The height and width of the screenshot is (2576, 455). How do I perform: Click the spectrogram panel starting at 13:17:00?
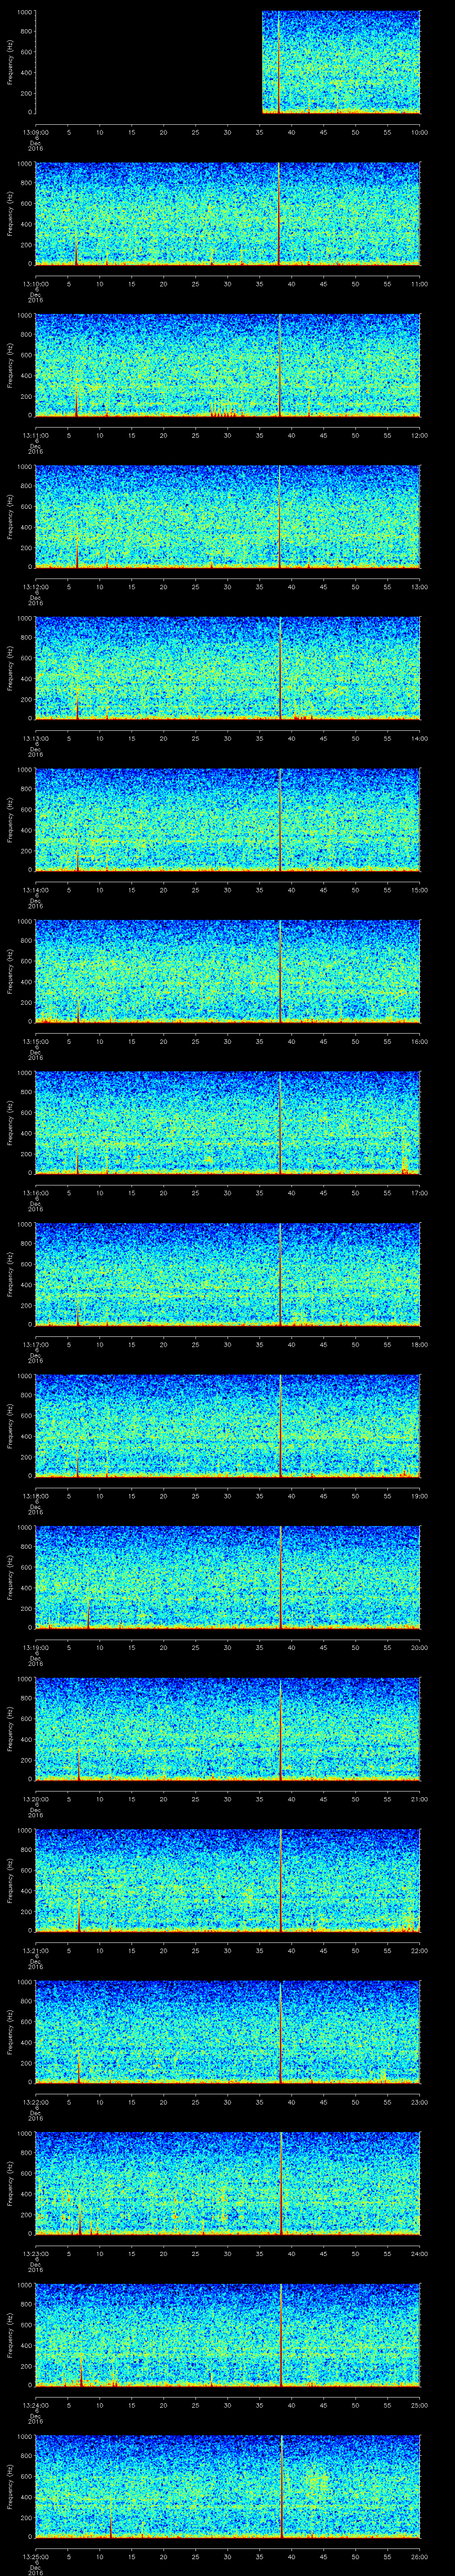point(227,1275)
